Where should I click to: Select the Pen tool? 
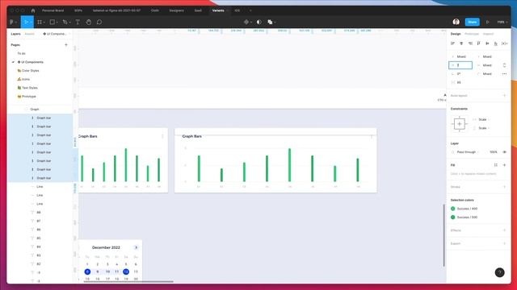pyautogui.click(x=65, y=22)
